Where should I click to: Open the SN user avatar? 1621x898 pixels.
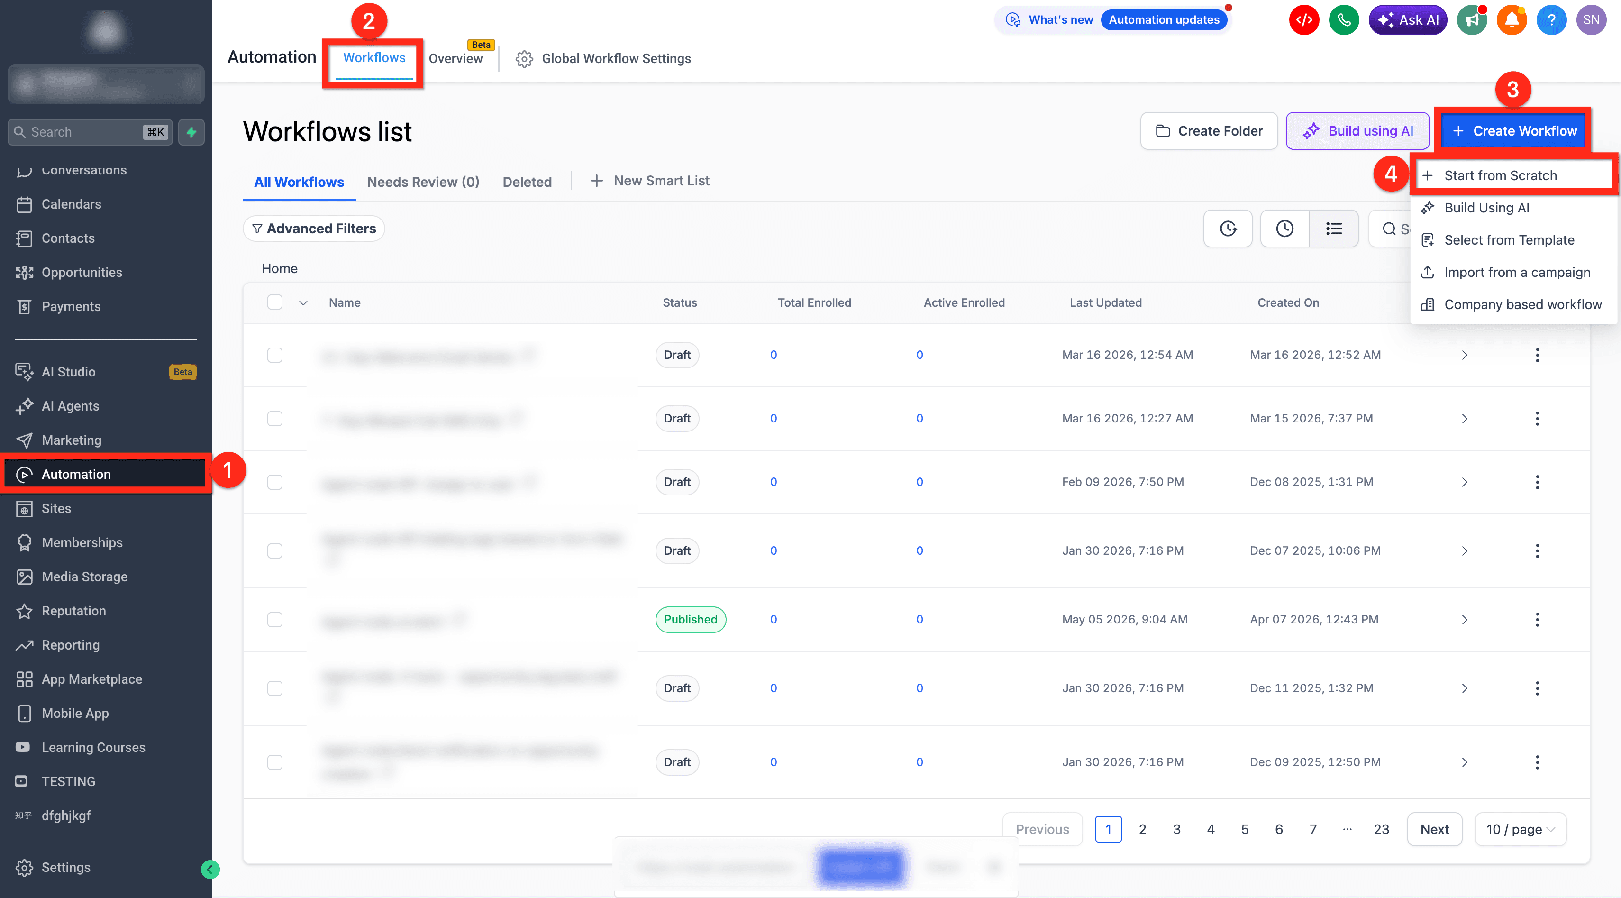tap(1591, 20)
